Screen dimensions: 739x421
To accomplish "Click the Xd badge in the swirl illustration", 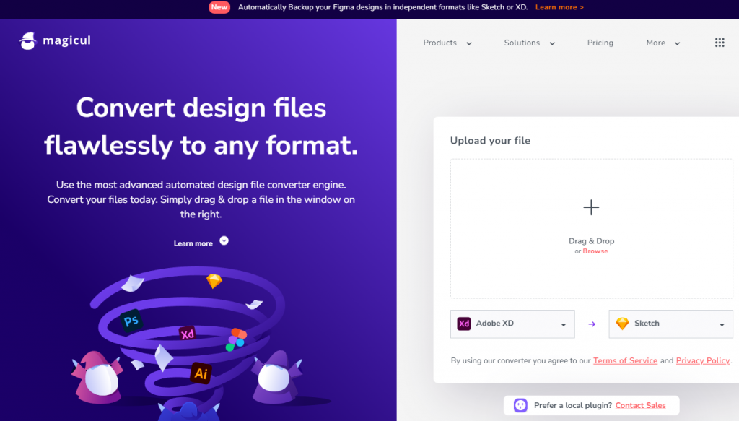I will [188, 334].
